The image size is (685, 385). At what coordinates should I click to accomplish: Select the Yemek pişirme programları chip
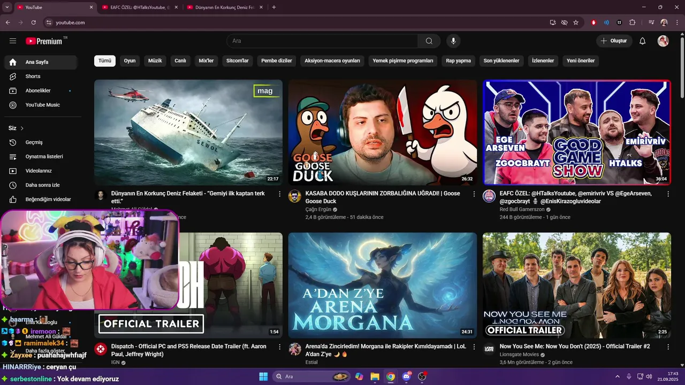[x=403, y=60]
